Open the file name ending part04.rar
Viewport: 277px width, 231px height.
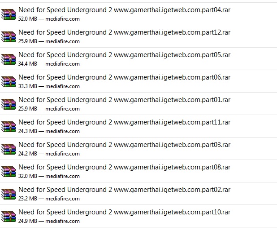[124, 10]
